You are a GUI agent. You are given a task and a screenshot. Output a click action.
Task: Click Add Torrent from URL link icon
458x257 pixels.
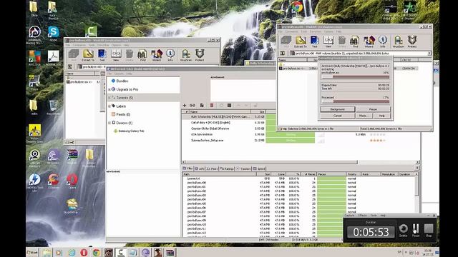point(193,106)
